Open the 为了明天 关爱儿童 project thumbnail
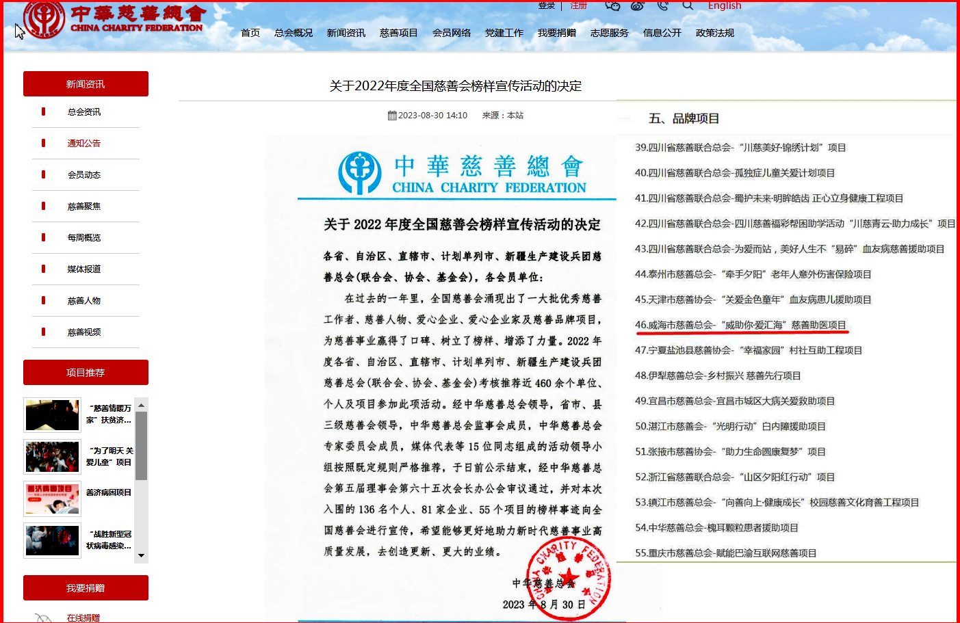960x623 pixels. pyautogui.click(x=53, y=457)
